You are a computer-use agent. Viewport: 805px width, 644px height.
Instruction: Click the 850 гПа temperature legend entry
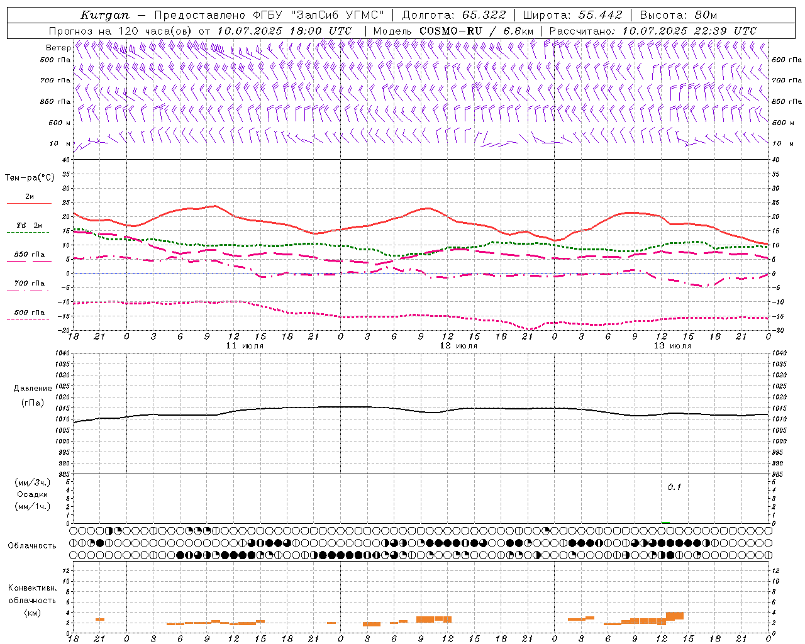click(x=29, y=255)
